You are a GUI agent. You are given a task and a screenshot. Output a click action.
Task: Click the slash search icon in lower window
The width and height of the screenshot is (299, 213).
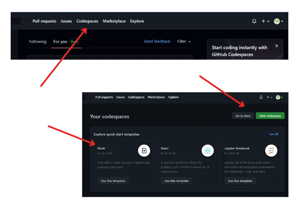tap(88, 97)
